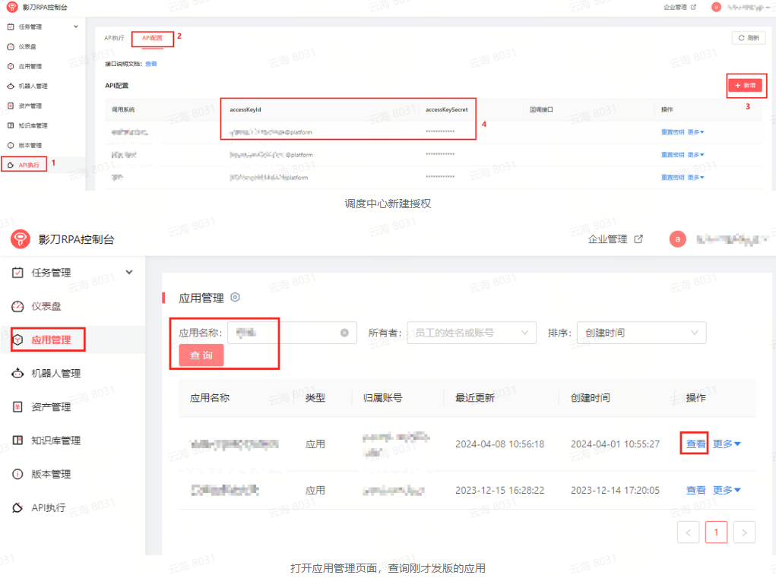The width and height of the screenshot is (776, 578).
Task: Clear the 应用名称 search field with the x icon
Action: pyautogui.click(x=344, y=333)
